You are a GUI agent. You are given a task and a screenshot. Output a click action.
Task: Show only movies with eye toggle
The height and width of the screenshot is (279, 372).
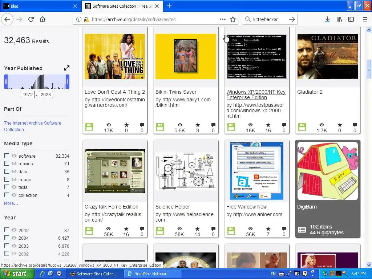click(14, 163)
